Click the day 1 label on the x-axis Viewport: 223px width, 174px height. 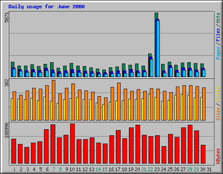(x=14, y=169)
